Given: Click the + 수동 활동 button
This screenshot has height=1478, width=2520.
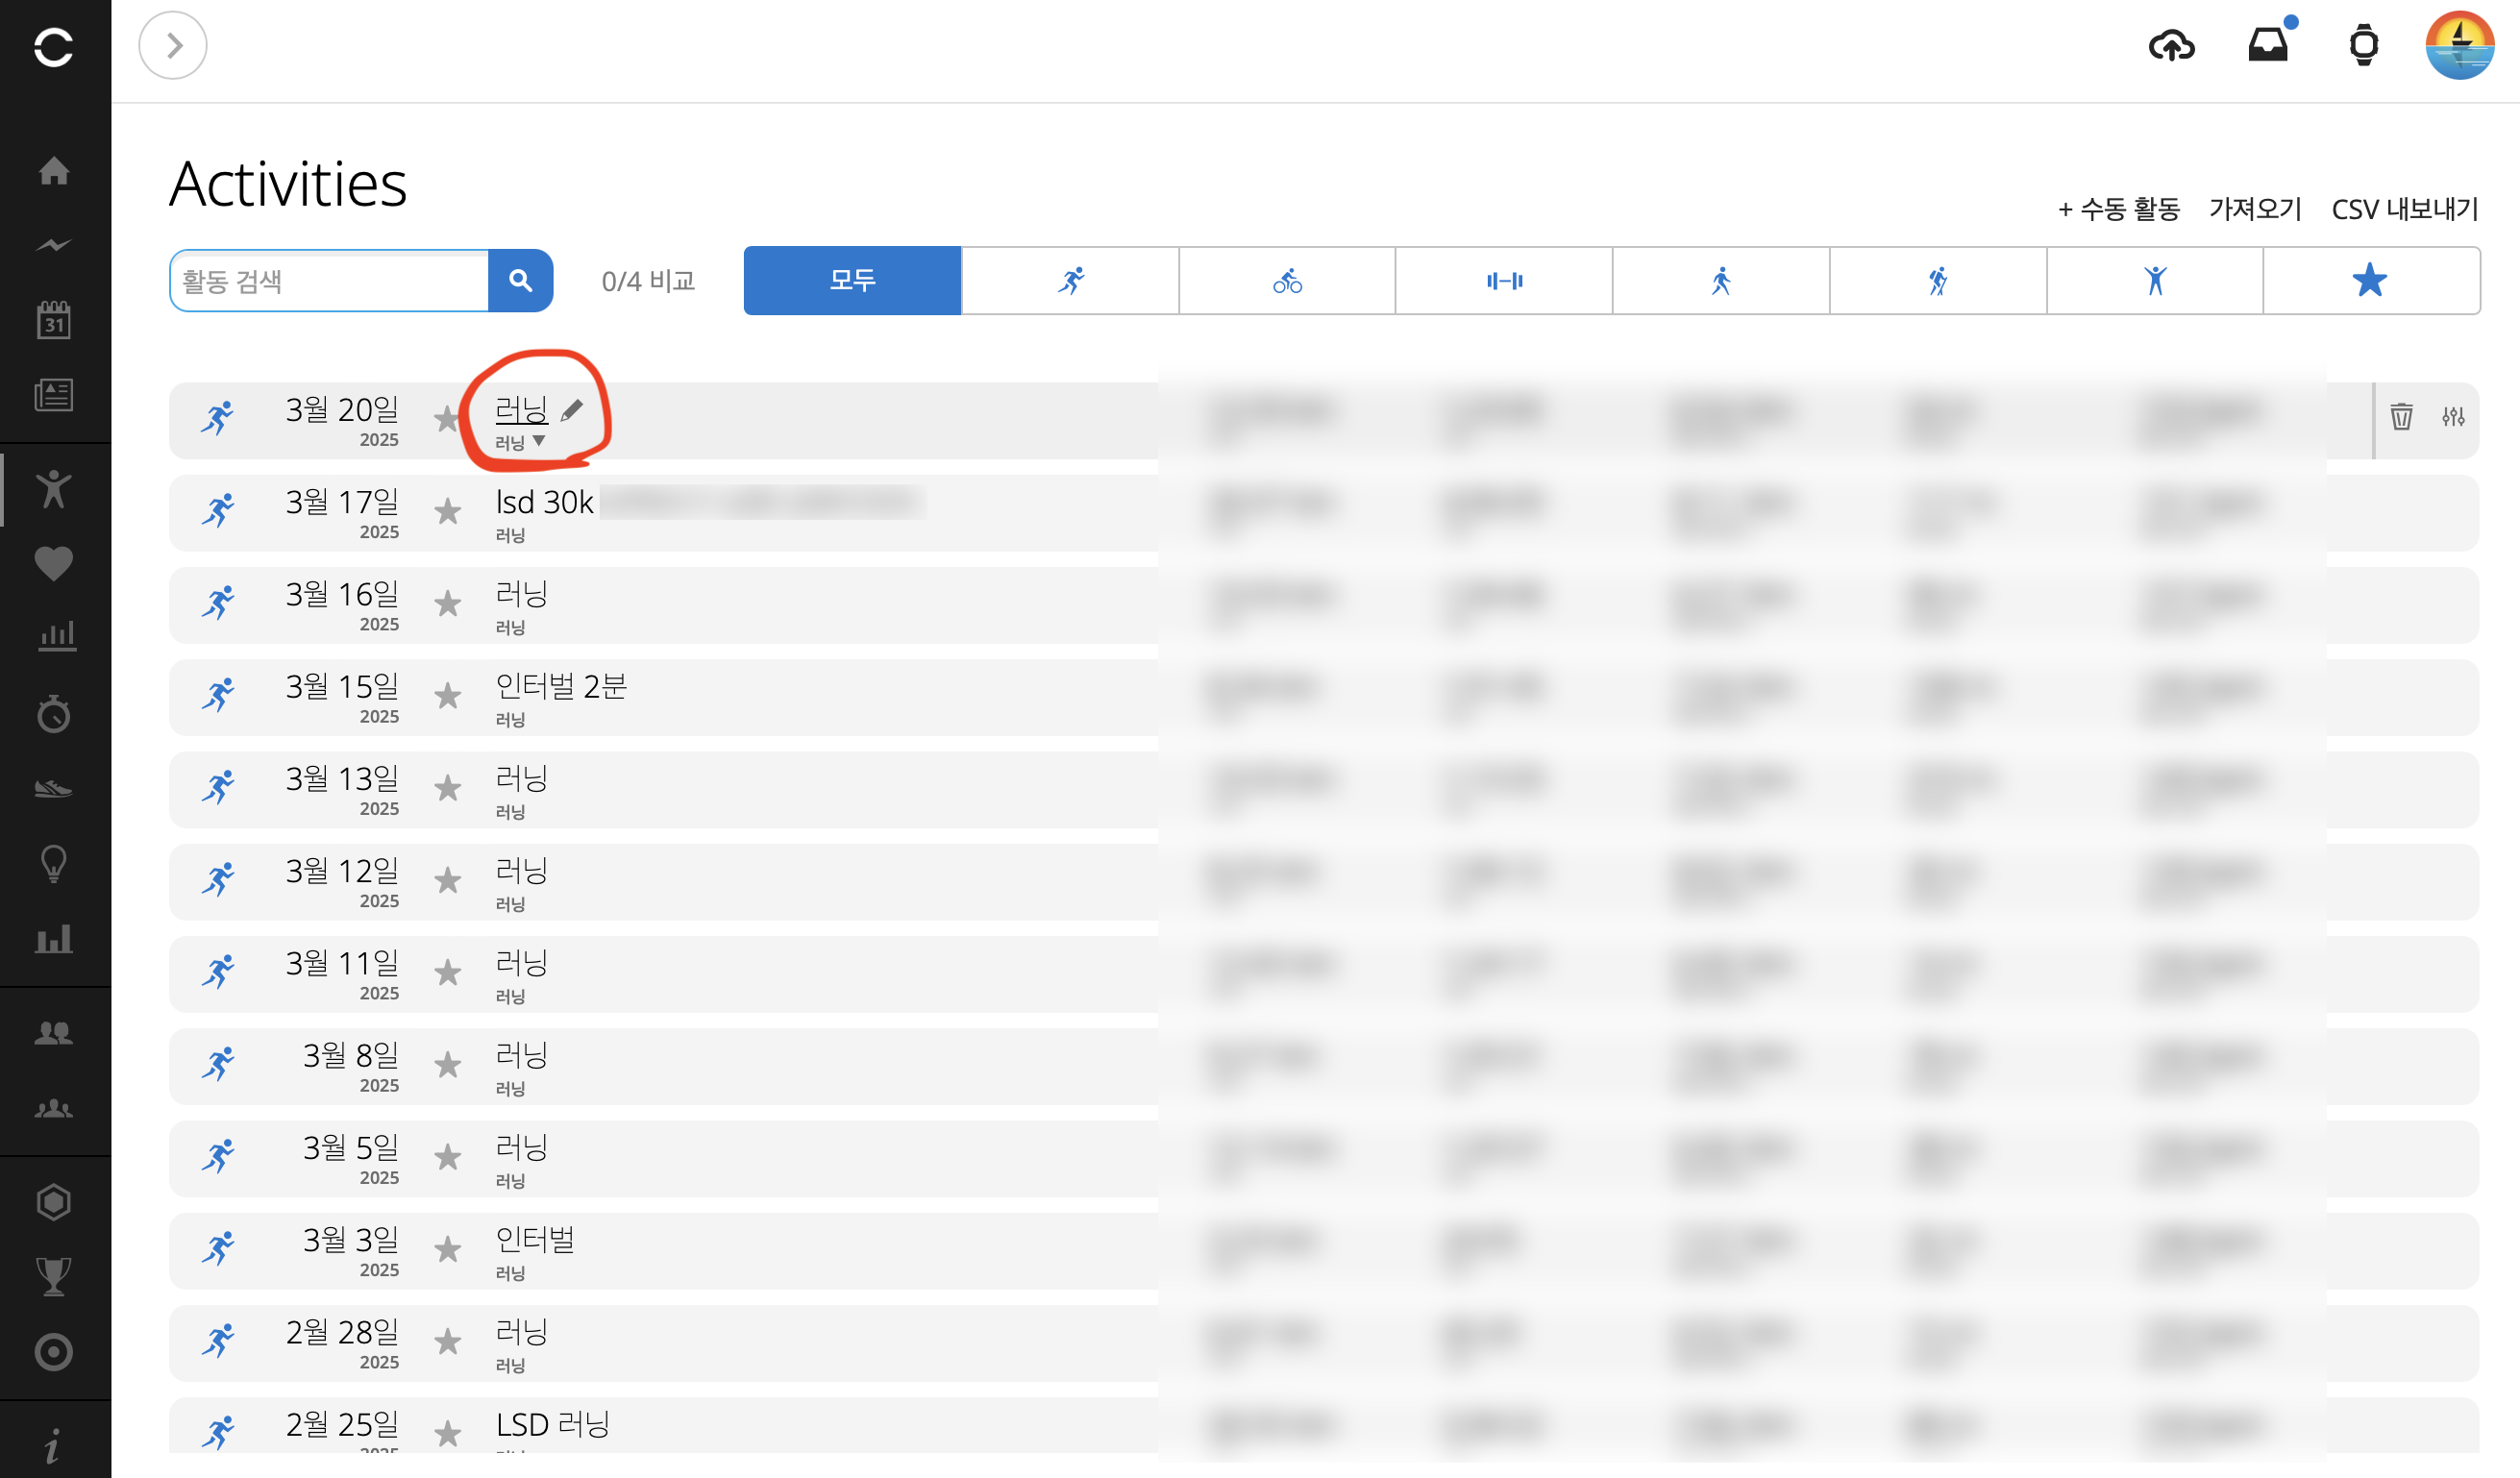Looking at the screenshot, I should pos(2118,209).
